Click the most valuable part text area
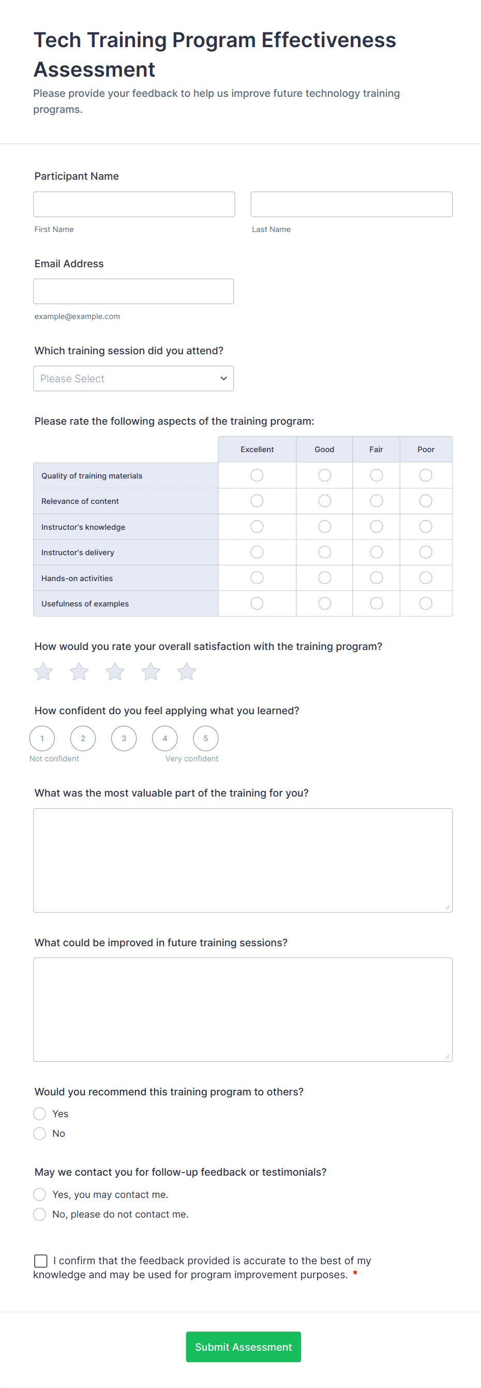 [243, 860]
